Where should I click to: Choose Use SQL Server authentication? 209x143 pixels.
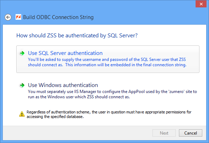(x=65, y=53)
